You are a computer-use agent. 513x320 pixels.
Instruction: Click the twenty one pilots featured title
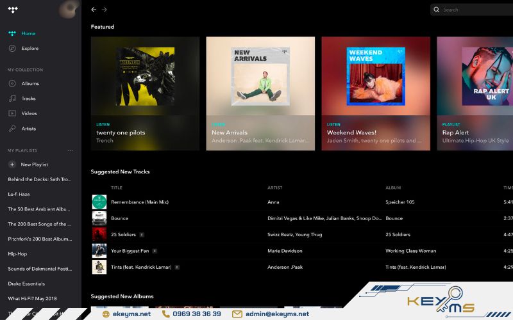[121, 132]
